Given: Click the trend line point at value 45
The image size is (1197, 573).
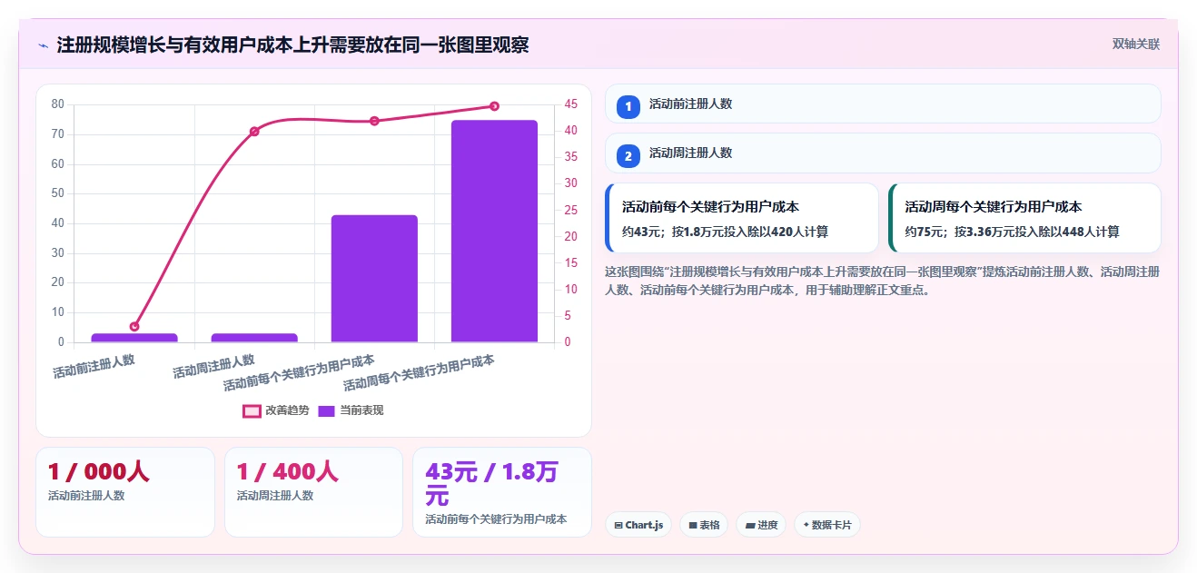Looking at the screenshot, I should [x=494, y=106].
